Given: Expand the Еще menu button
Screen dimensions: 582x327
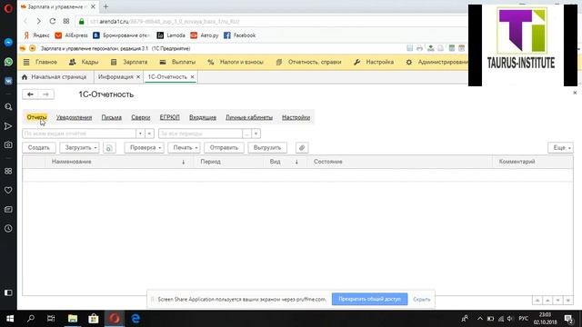Looking at the screenshot, I should (x=560, y=147).
